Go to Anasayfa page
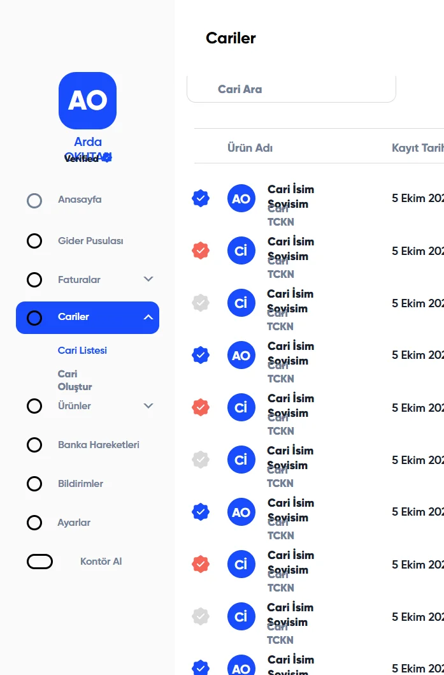This screenshot has width=444, height=675. pyautogui.click(x=80, y=200)
